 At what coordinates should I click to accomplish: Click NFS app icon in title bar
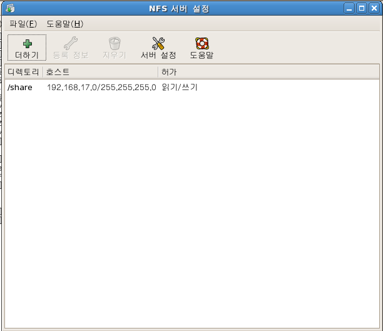click(x=10, y=8)
